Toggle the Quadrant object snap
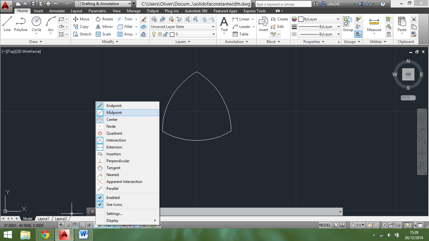This screenshot has height=241, width=429. pos(128,133)
